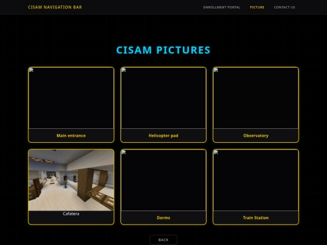Click the Observatory caption
Image resolution: width=327 pixels, height=245 pixels.
point(256,136)
